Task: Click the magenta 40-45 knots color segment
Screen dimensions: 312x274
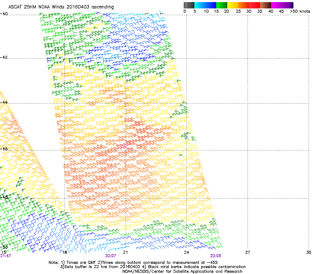Action: tap(277, 5)
